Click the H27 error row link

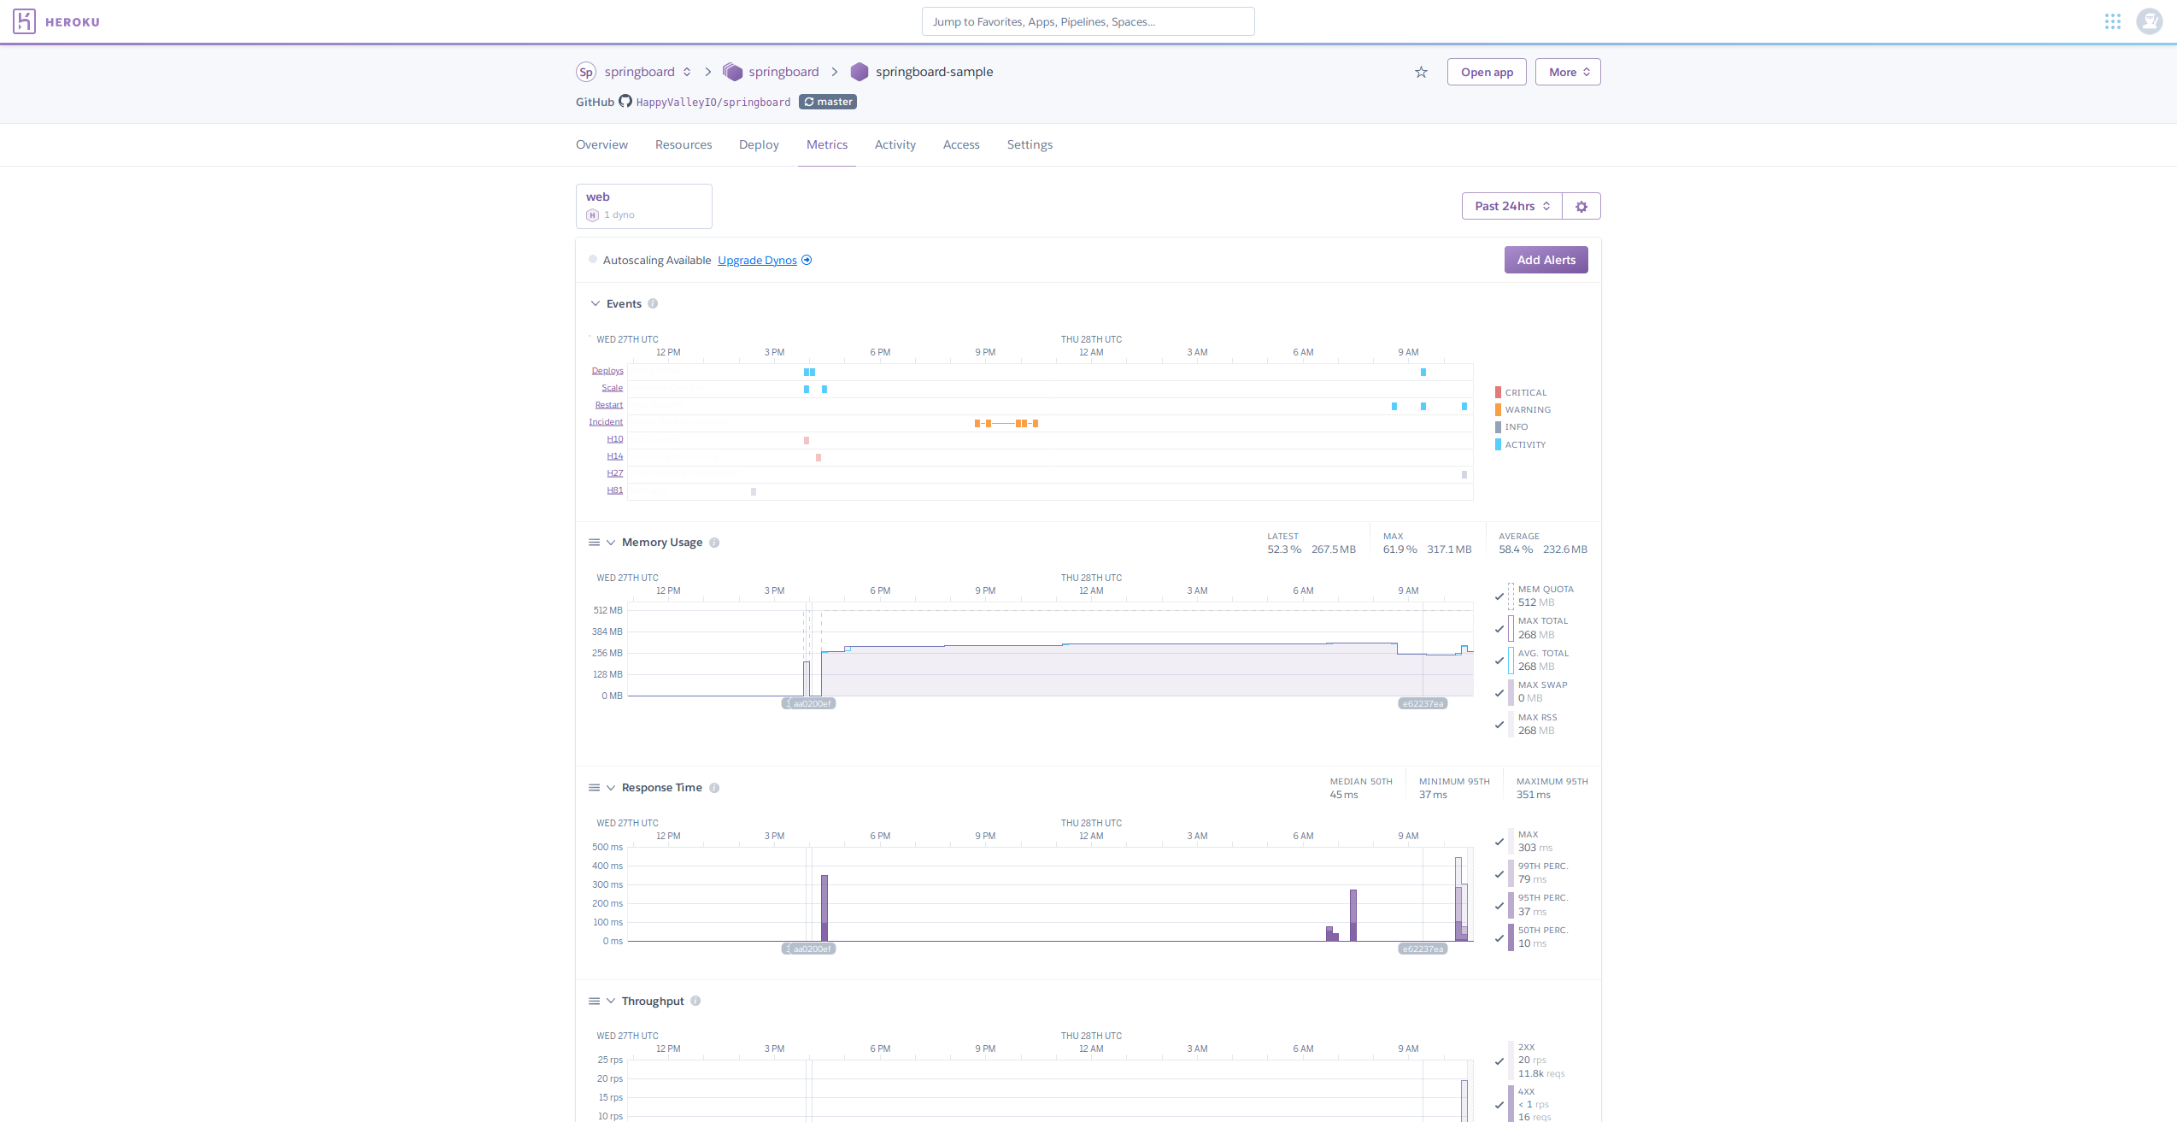[x=615, y=473]
